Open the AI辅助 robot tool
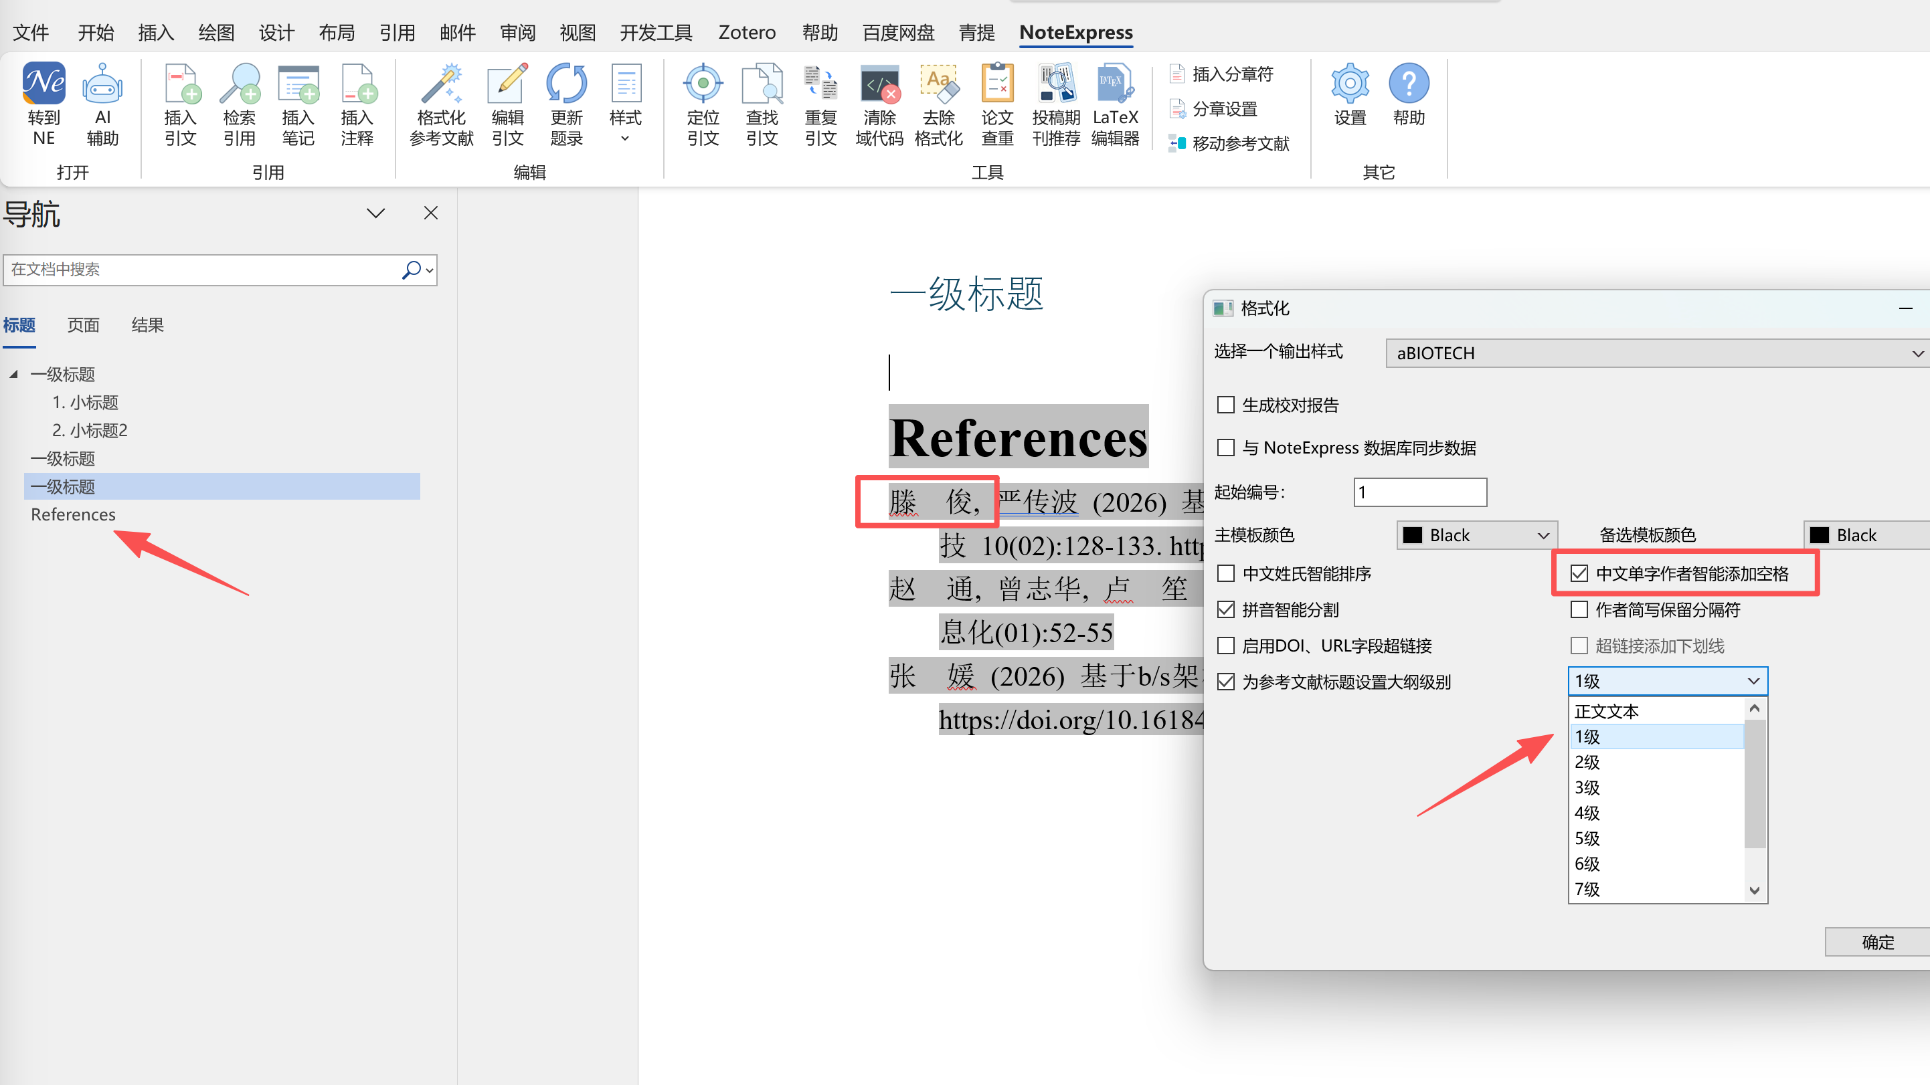The height and width of the screenshot is (1085, 1930). 102,103
